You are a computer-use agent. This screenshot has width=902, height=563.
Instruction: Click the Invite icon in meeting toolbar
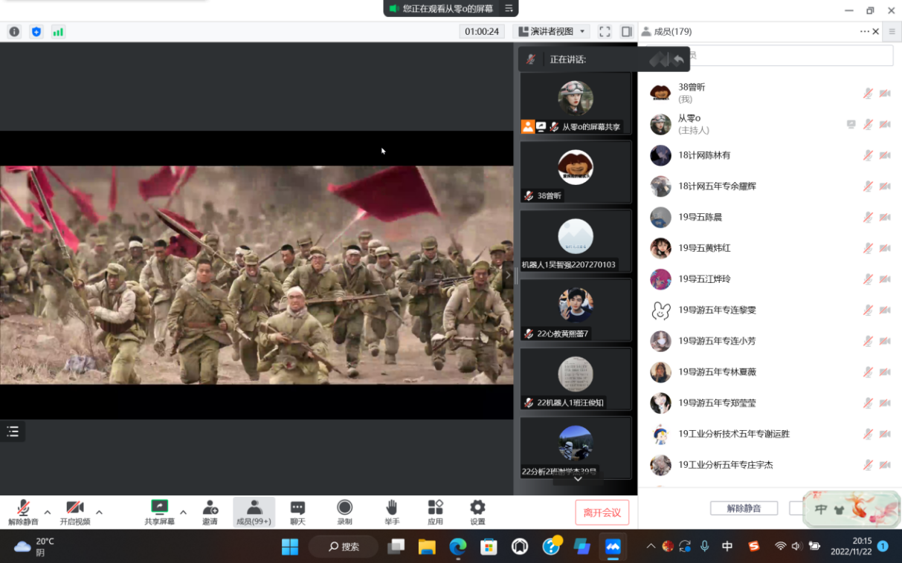[210, 512]
